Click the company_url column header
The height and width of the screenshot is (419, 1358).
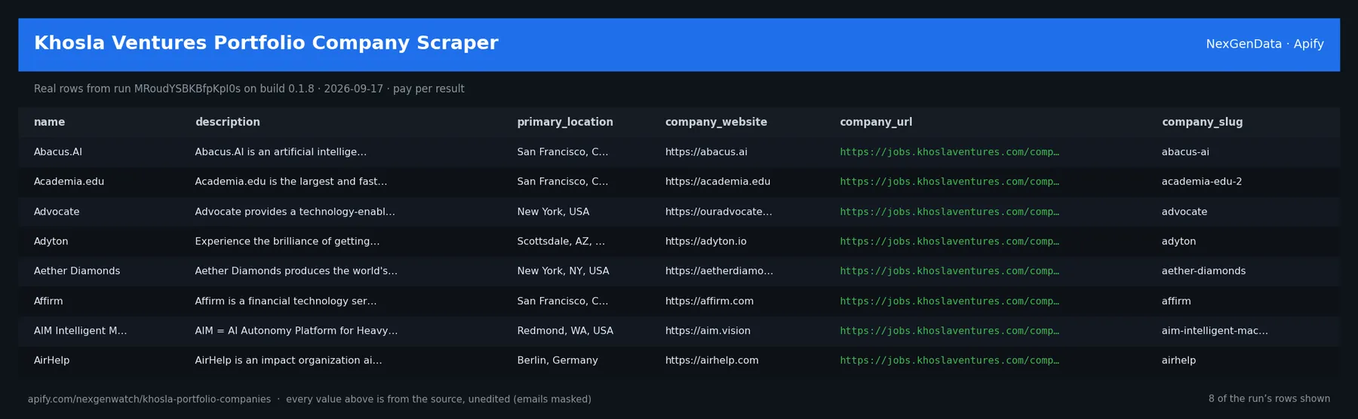[x=876, y=122]
